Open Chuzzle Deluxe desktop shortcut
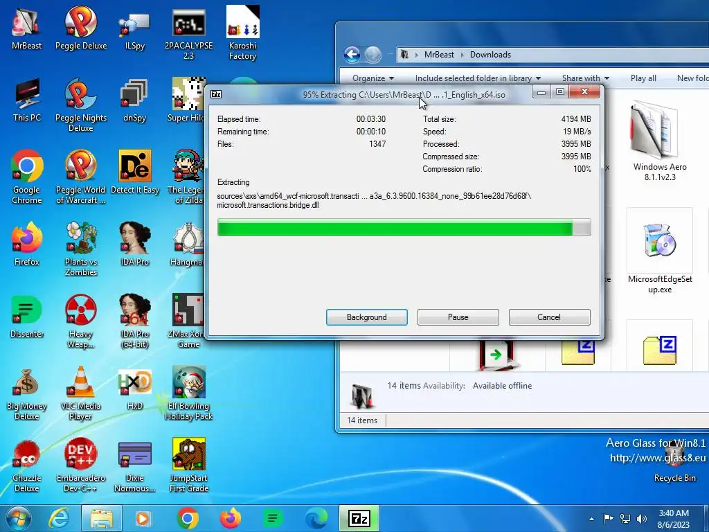The width and height of the screenshot is (709, 532). coord(27,465)
